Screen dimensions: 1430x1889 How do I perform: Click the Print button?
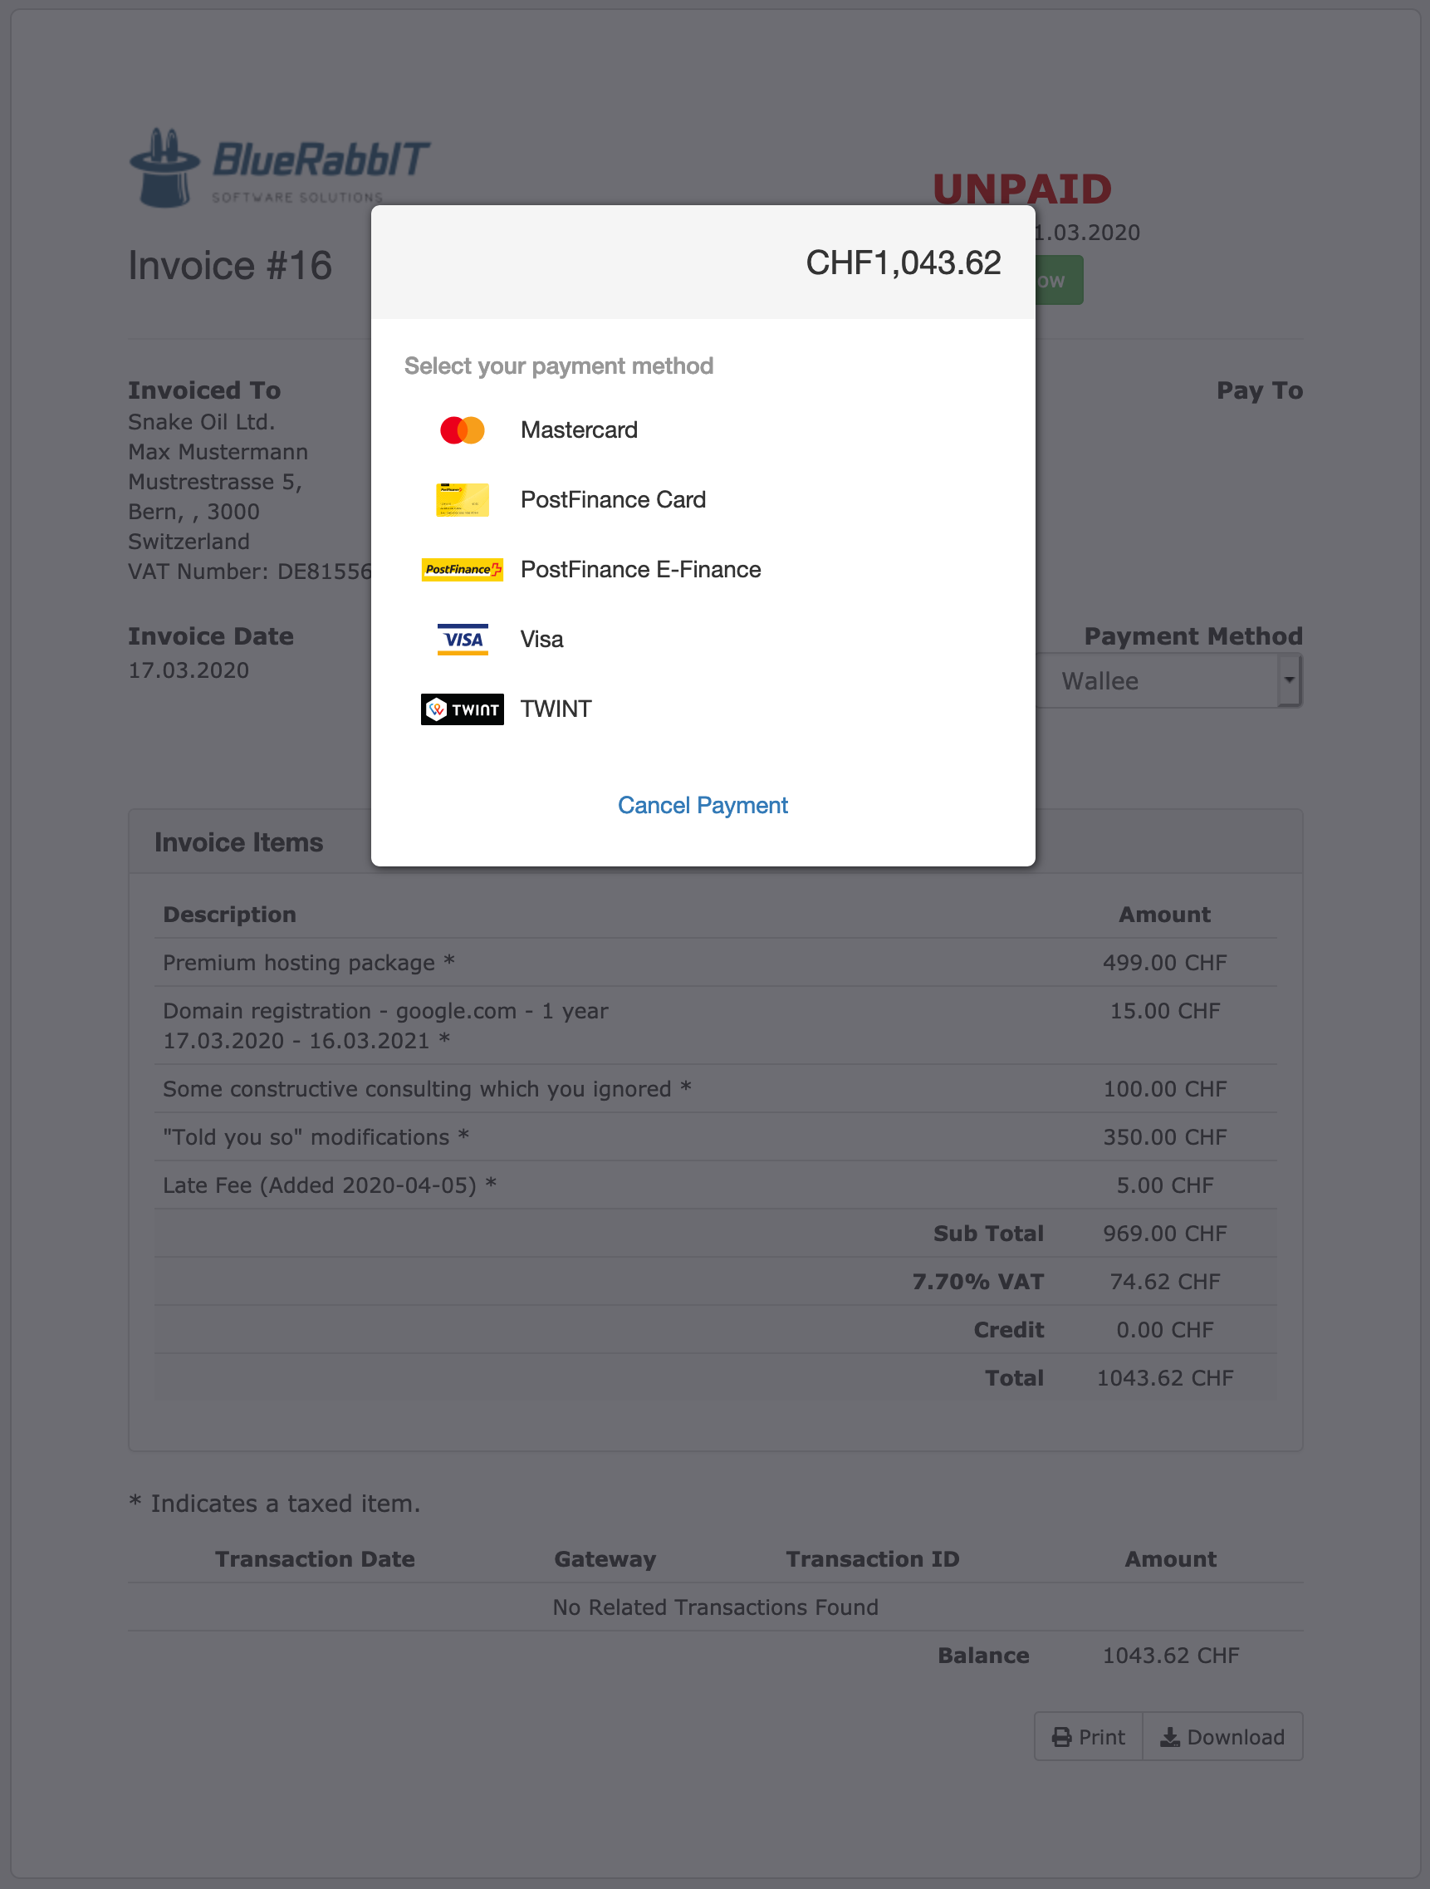point(1088,1736)
